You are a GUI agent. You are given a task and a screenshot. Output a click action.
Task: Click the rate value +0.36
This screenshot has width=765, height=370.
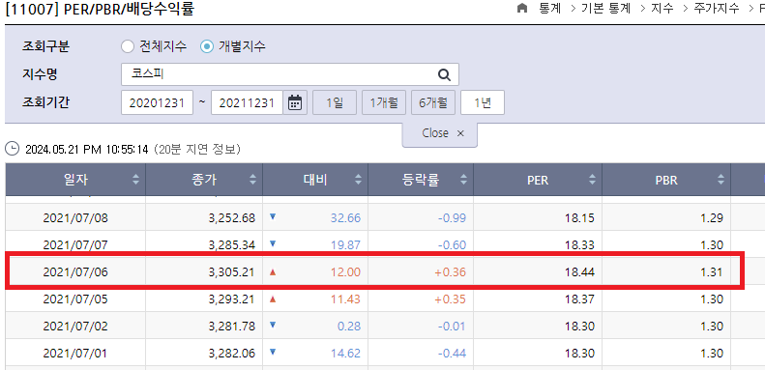click(x=451, y=272)
